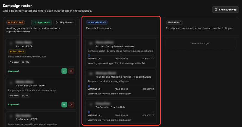Click Reached Out step dot on Republic Europe card
242x127 pixels.
pos(121,86)
